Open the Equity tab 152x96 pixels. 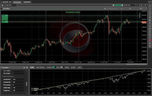32,67
